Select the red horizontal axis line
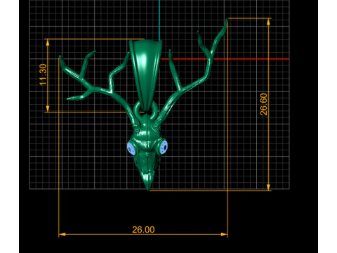The image size is (337, 253). pos(225,59)
